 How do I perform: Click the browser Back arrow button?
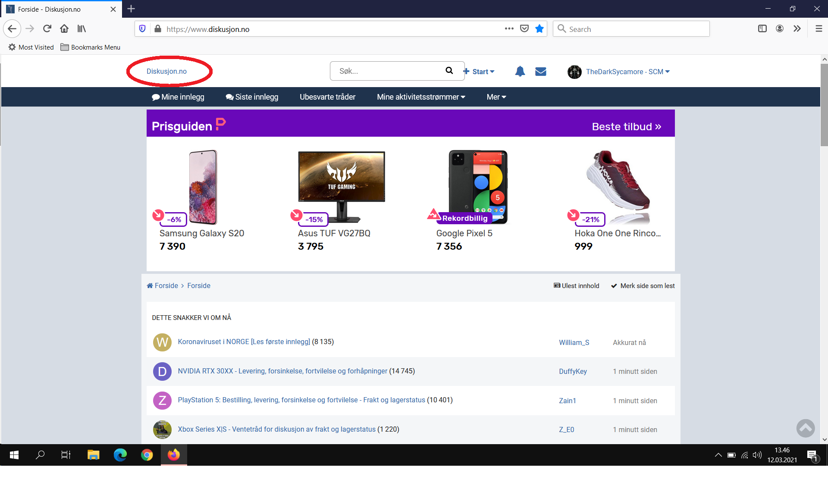12,29
